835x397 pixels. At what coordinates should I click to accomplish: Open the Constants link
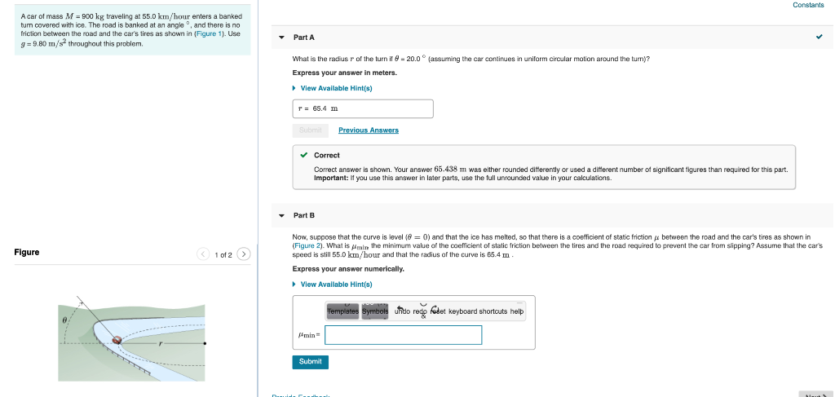click(x=808, y=5)
